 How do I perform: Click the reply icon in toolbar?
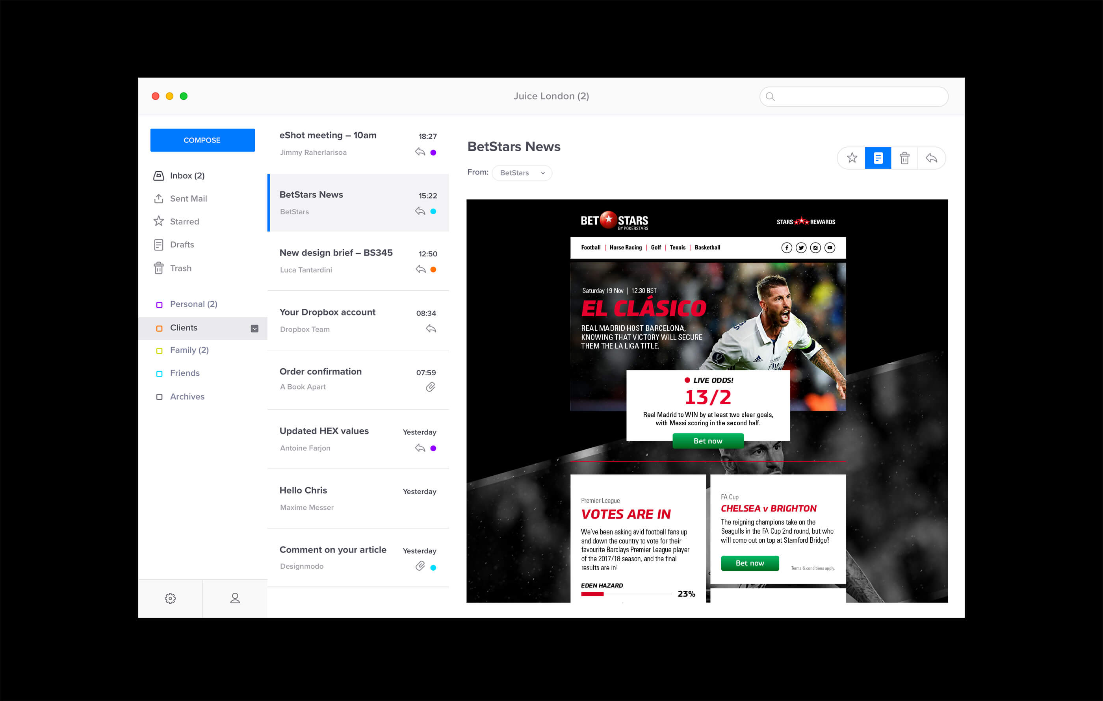(931, 158)
